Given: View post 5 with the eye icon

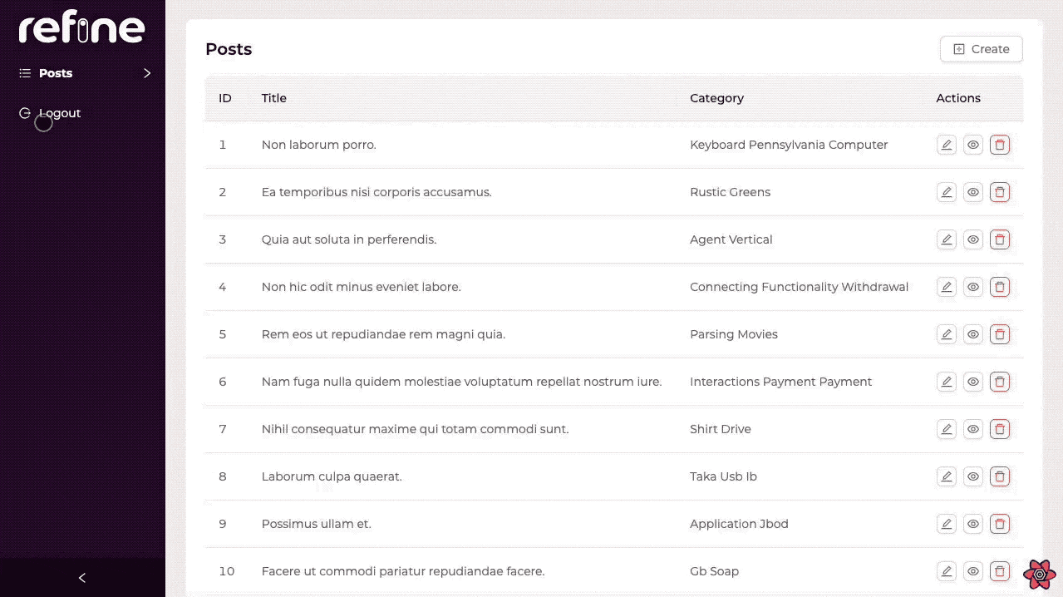Looking at the screenshot, I should [973, 334].
